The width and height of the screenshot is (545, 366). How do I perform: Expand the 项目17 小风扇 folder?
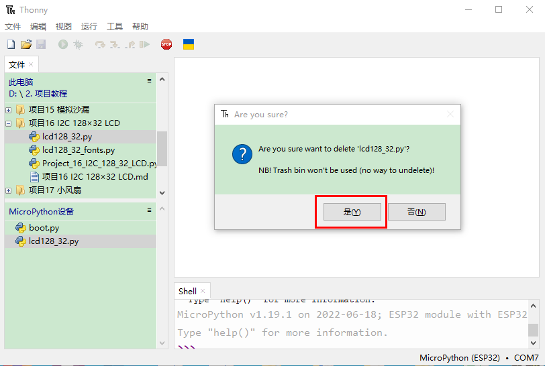coord(8,190)
